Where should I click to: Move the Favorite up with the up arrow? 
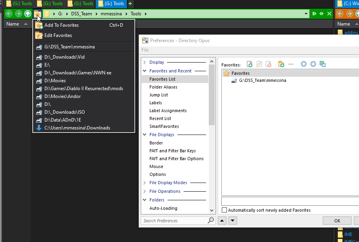pos(304,64)
